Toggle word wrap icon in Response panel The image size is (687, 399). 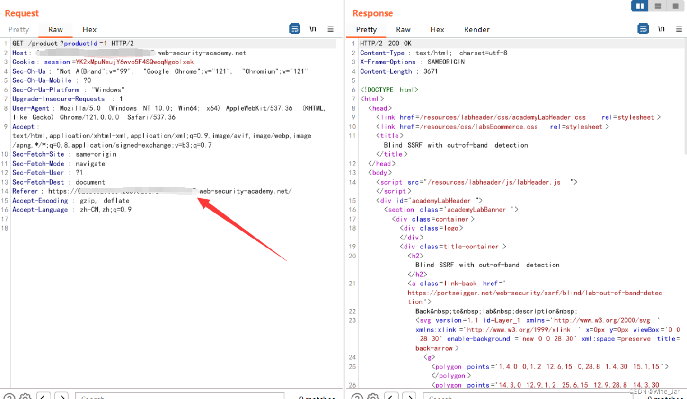tap(643, 29)
